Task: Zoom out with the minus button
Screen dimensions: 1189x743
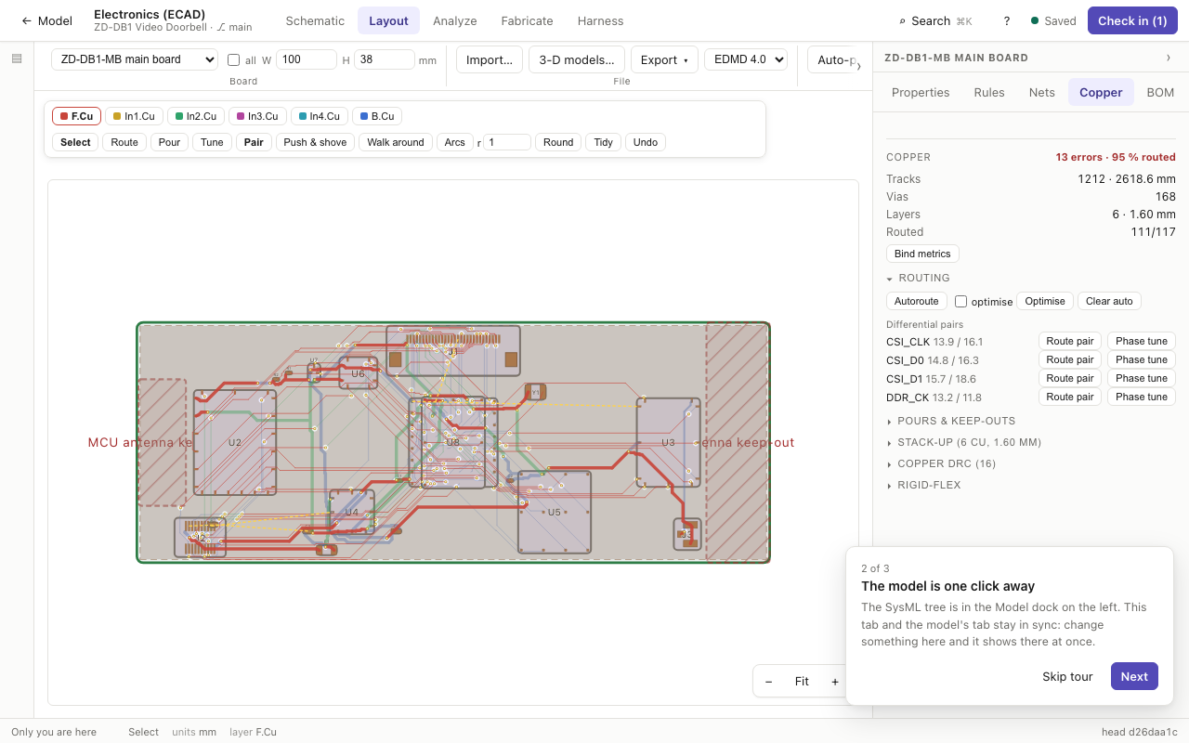Action: (x=768, y=682)
